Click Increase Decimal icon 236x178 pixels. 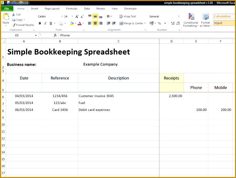[x=173, y=23]
